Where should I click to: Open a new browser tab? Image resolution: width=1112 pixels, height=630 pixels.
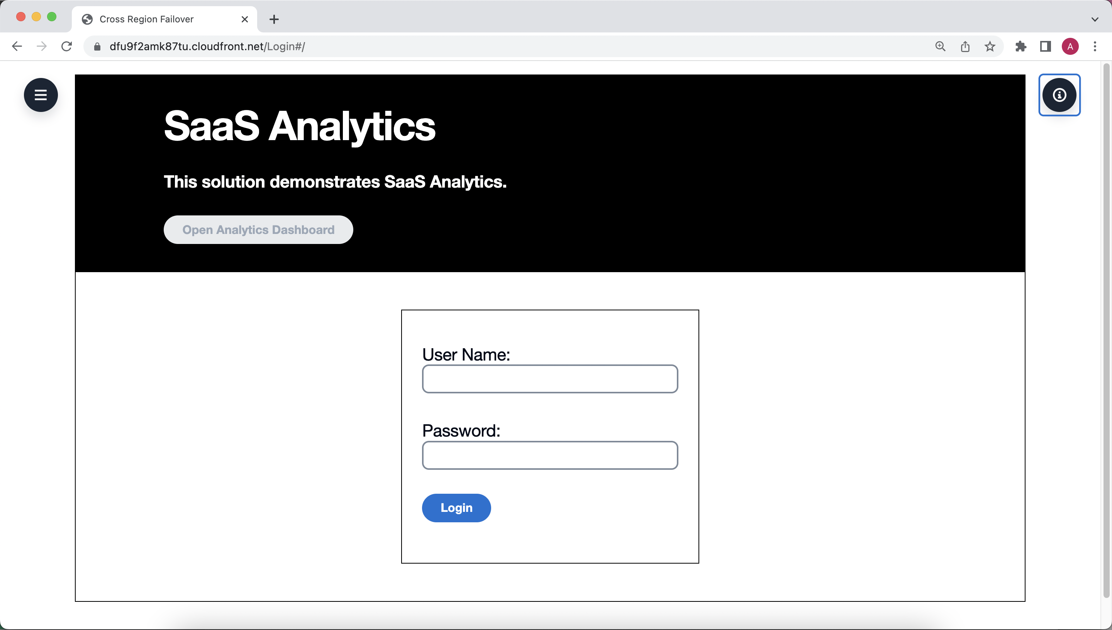click(x=274, y=19)
